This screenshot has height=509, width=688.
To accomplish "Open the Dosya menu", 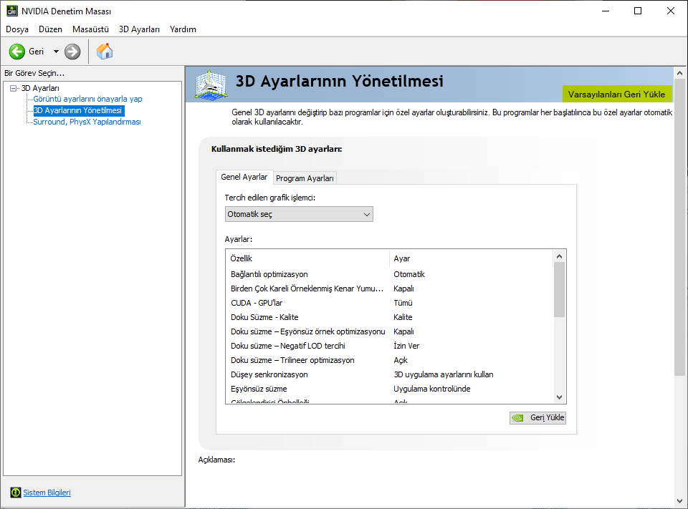I will 17,29.
